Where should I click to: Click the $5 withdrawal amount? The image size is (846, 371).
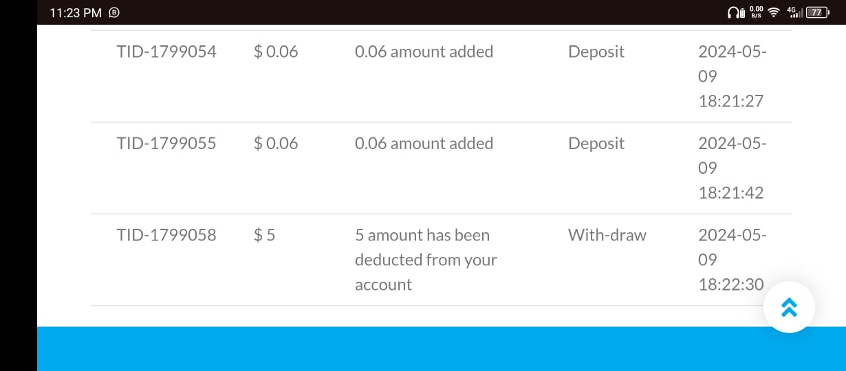tap(265, 235)
